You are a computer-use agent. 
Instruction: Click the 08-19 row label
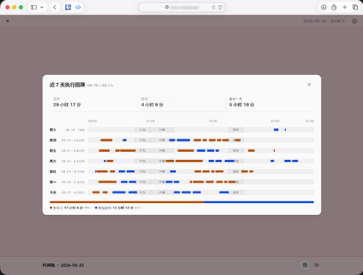pyautogui.click(x=67, y=130)
